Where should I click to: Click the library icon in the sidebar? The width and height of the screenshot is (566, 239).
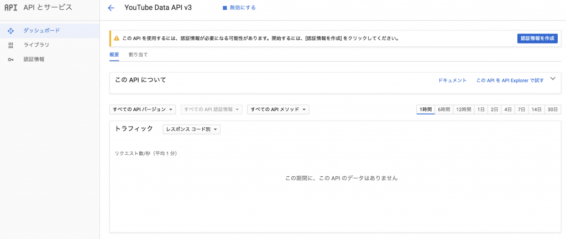point(11,45)
